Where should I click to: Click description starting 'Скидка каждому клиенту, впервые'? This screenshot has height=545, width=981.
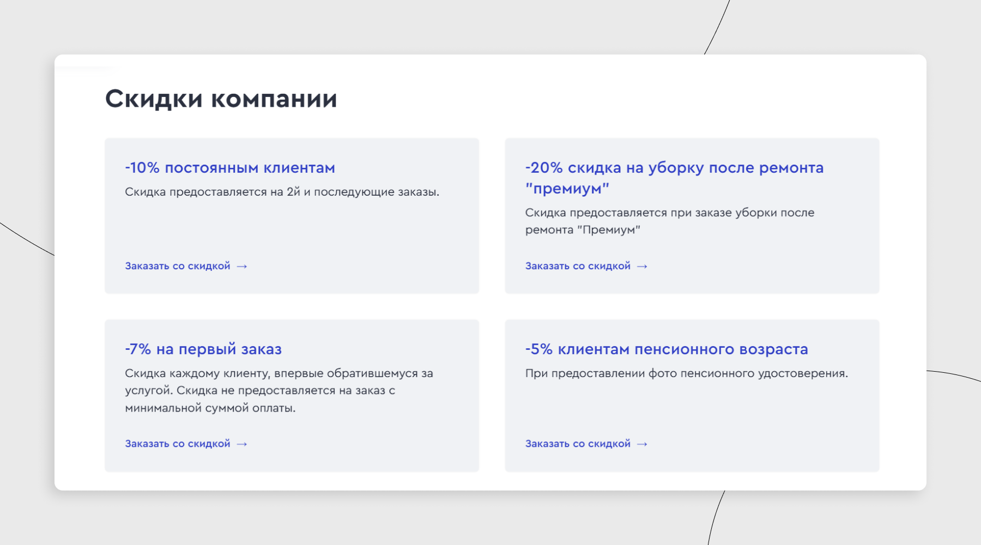tap(278, 373)
